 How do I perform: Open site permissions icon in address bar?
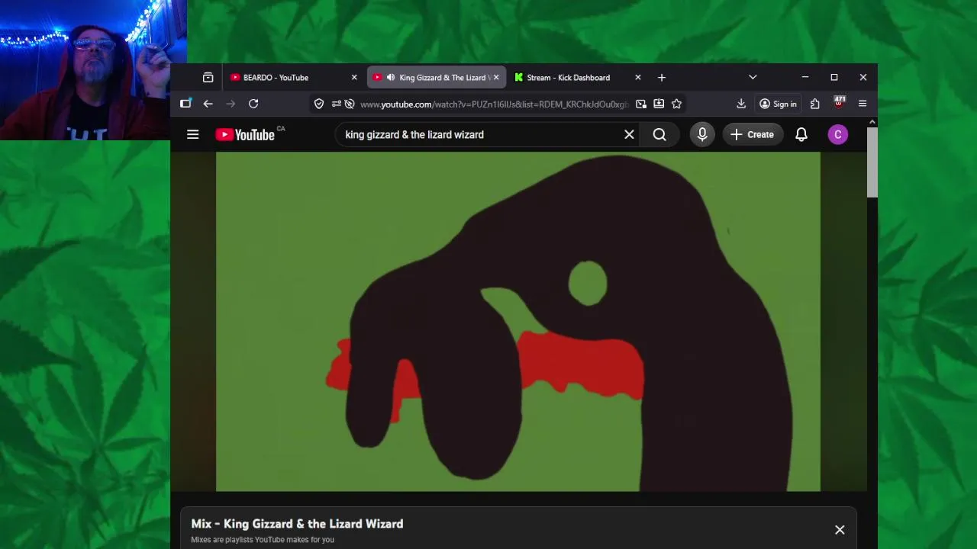point(336,104)
